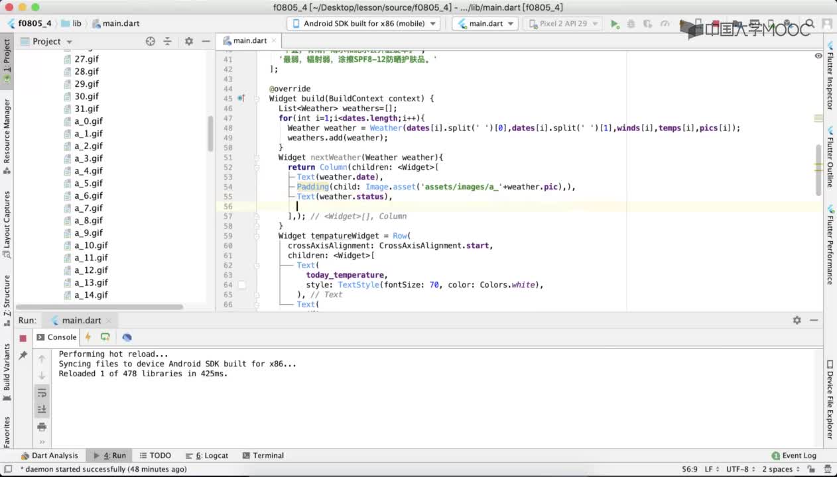Open Project panel gear options
Viewport: 837px width, 477px height.
(188, 41)
